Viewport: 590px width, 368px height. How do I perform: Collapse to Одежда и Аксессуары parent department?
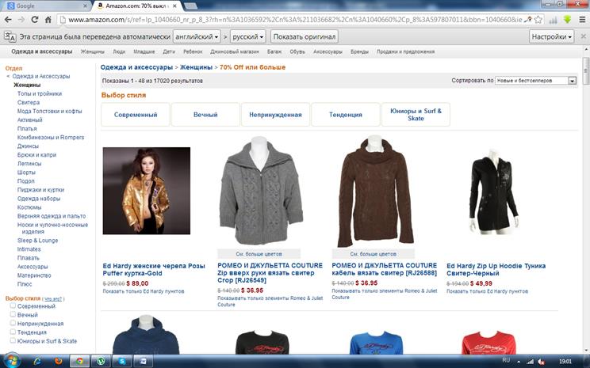pyautogui.click(x=41, y=76)
